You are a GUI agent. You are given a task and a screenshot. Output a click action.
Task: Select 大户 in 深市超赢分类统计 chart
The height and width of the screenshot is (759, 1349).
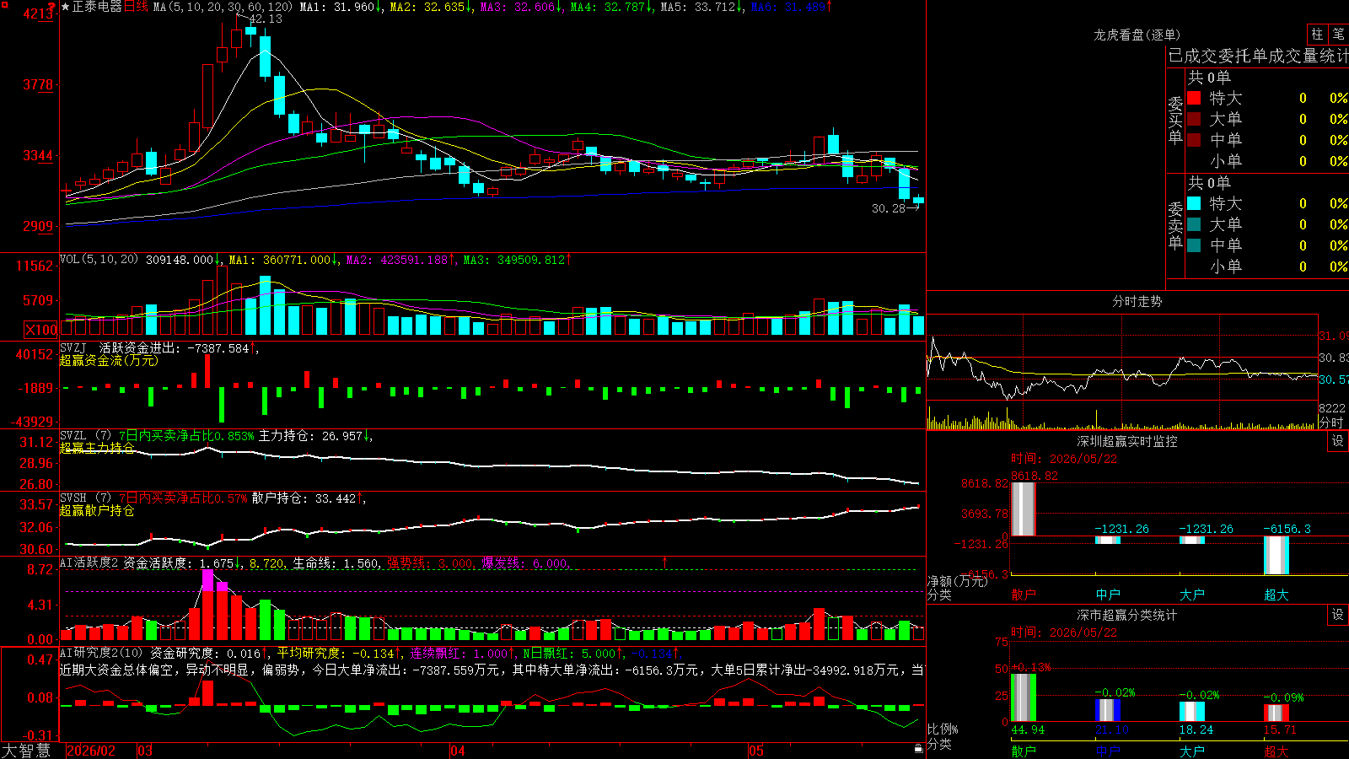coord(1192,751)
